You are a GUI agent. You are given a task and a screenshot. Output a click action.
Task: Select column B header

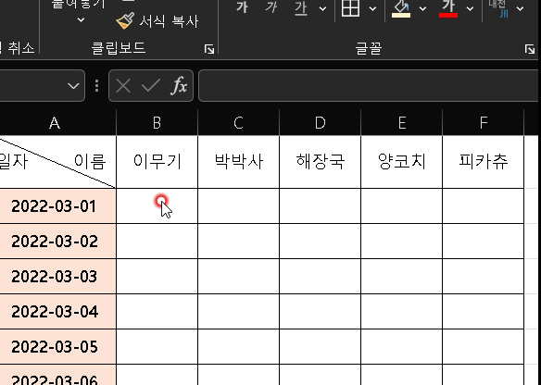[157, 123]
